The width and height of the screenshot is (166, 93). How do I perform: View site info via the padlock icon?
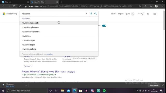(x=20, y=6)
